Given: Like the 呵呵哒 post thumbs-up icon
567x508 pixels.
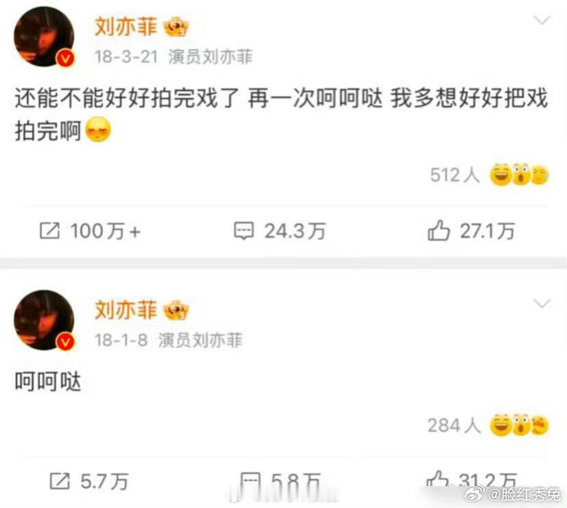Looking at the screenshot, I should click(438, 480).
